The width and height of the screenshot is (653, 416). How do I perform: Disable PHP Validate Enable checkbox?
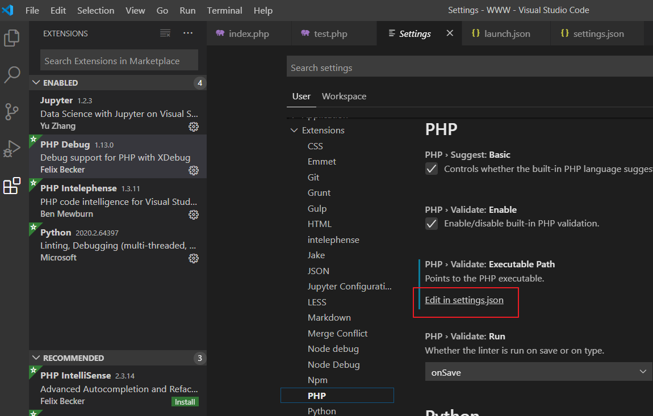click(x=431, y=223)
